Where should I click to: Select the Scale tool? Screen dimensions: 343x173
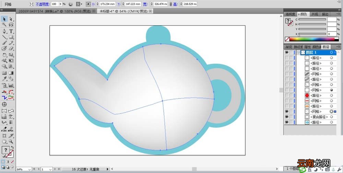(x=11, y=55)
